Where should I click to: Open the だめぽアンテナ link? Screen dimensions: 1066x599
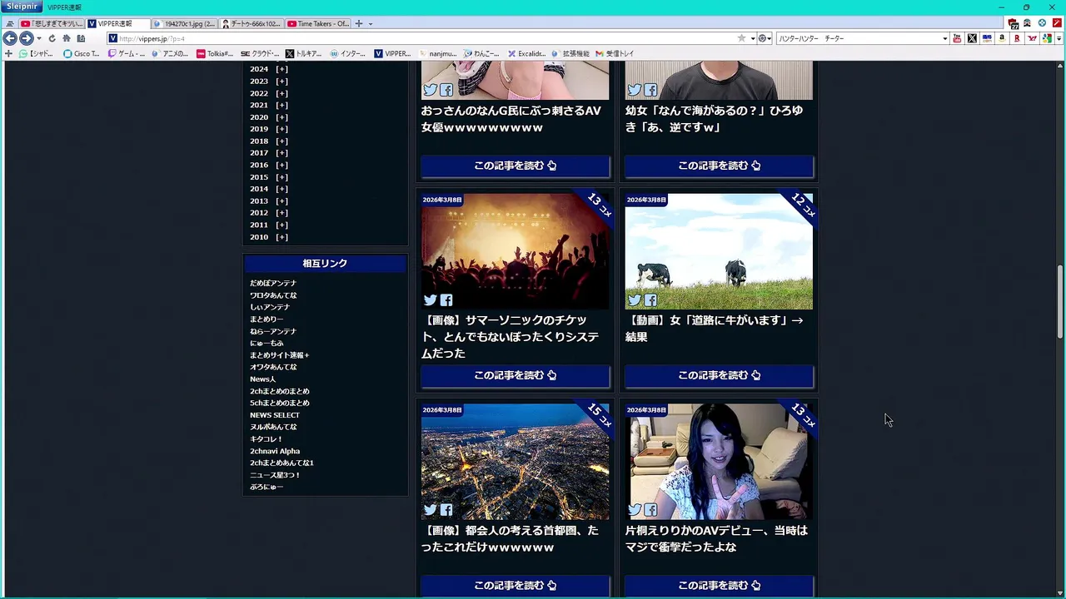click(x=273, y=283)
